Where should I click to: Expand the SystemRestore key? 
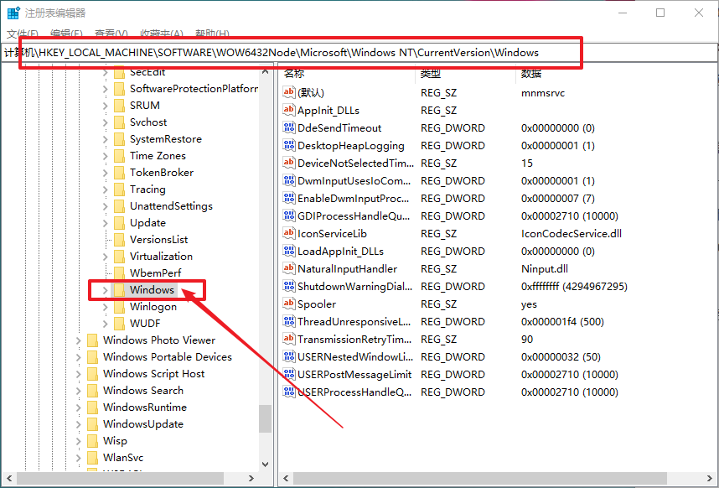tap(105, 139)
